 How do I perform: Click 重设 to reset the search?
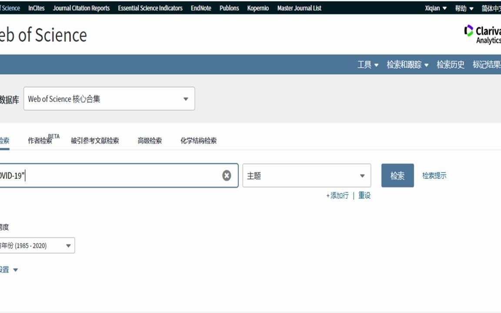coord(364,196)
